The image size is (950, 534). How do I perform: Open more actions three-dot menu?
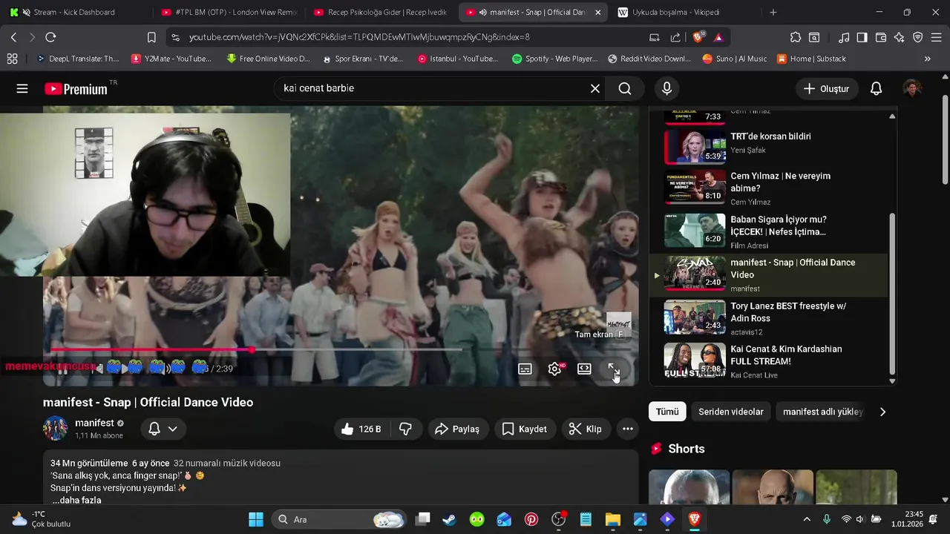[x=628, y=429]
